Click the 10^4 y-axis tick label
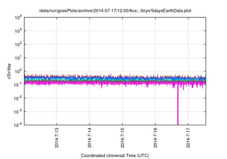The image size is (227, 159). point(18,17)
